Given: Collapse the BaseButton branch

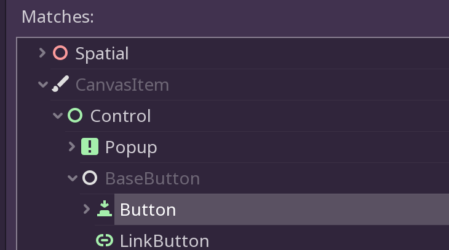Looking at the screenshot, I should (73, 178).
